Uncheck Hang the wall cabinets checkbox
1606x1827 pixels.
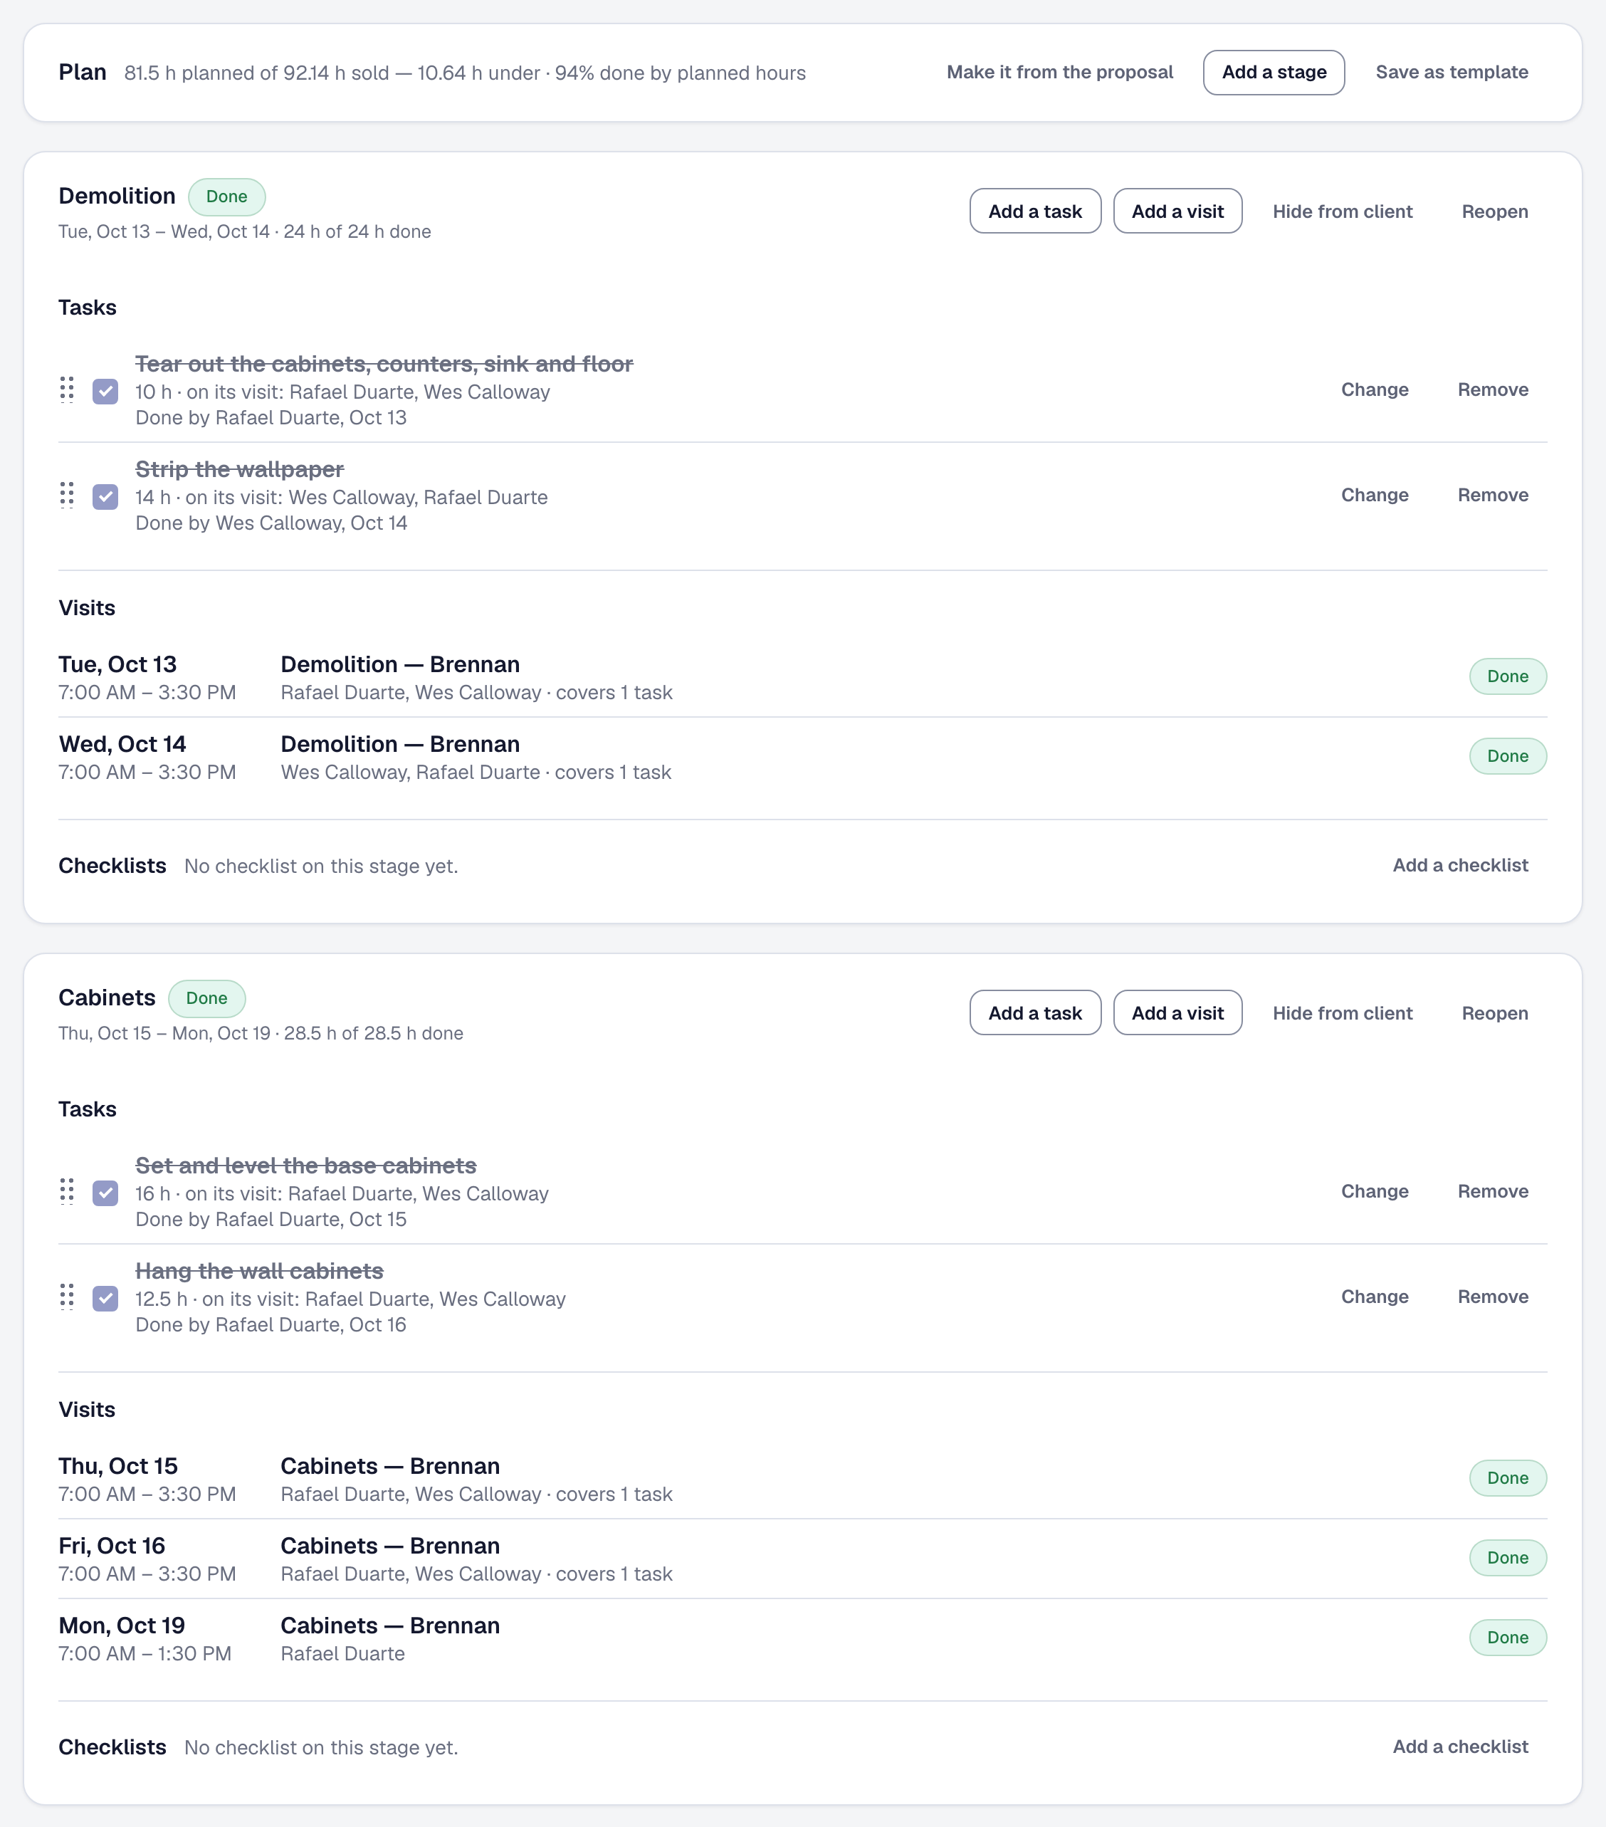tap(105, 1298)
